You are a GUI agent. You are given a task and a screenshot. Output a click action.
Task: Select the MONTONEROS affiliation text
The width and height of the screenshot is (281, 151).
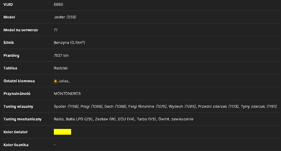[67, 94]
